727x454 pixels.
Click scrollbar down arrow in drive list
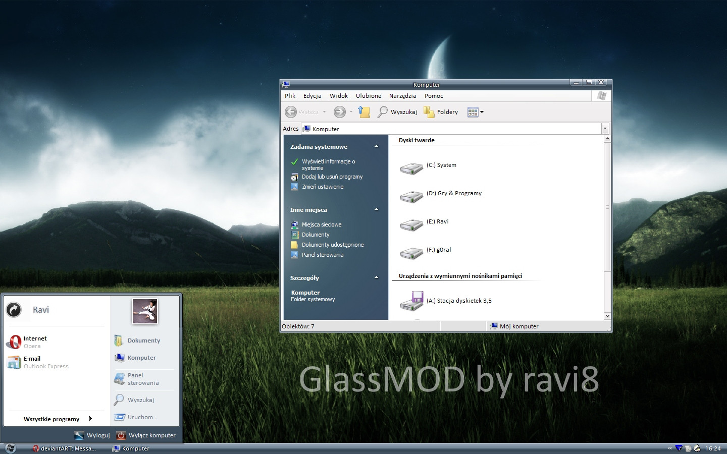click(x=607, y=316)
